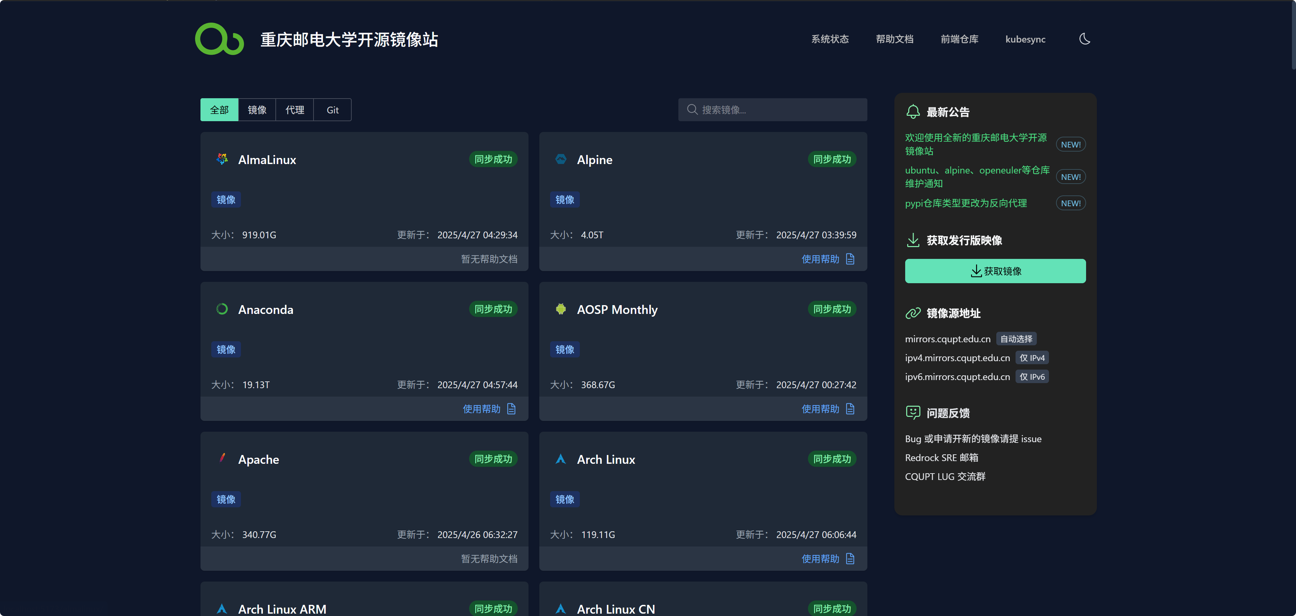Screen dimensions: 1296x616
Task: Click the Alpine logo icon
Action: coord(561,159)
